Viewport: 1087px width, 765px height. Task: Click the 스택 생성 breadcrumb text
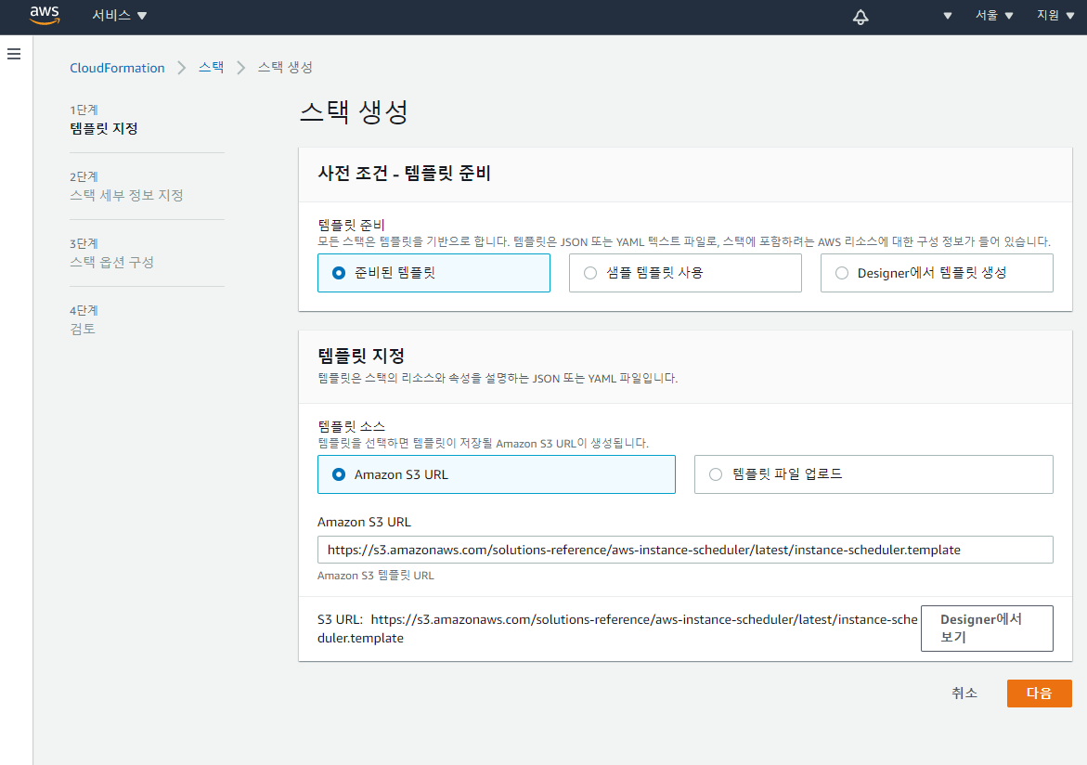[x=285, y=67]
